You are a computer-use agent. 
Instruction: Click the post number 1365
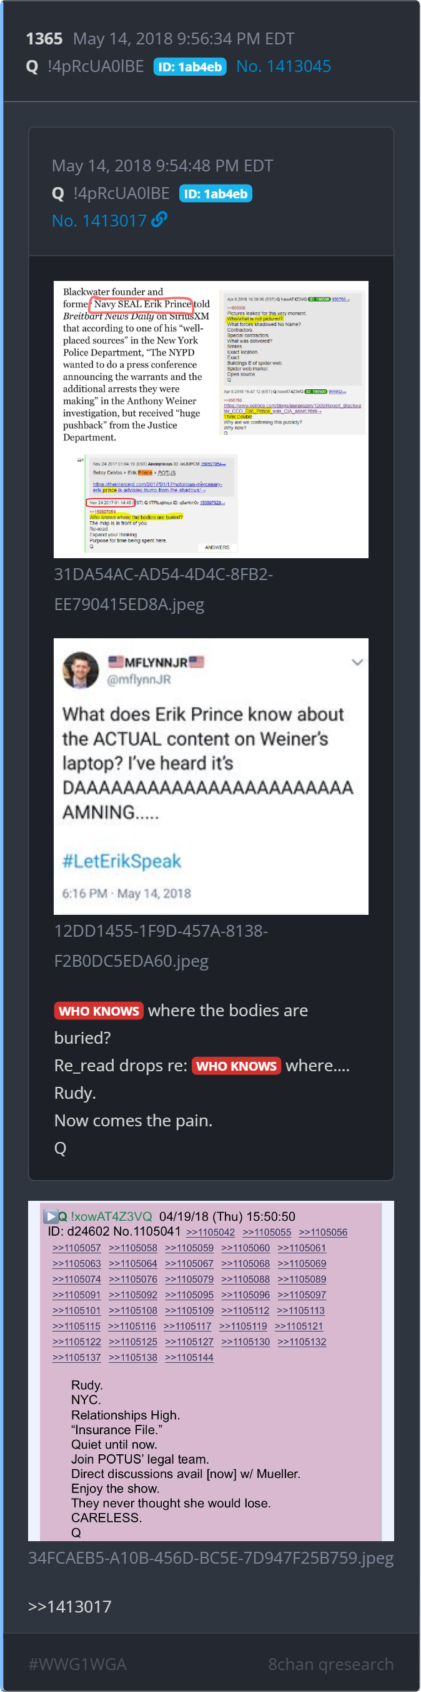click(44, 39)
